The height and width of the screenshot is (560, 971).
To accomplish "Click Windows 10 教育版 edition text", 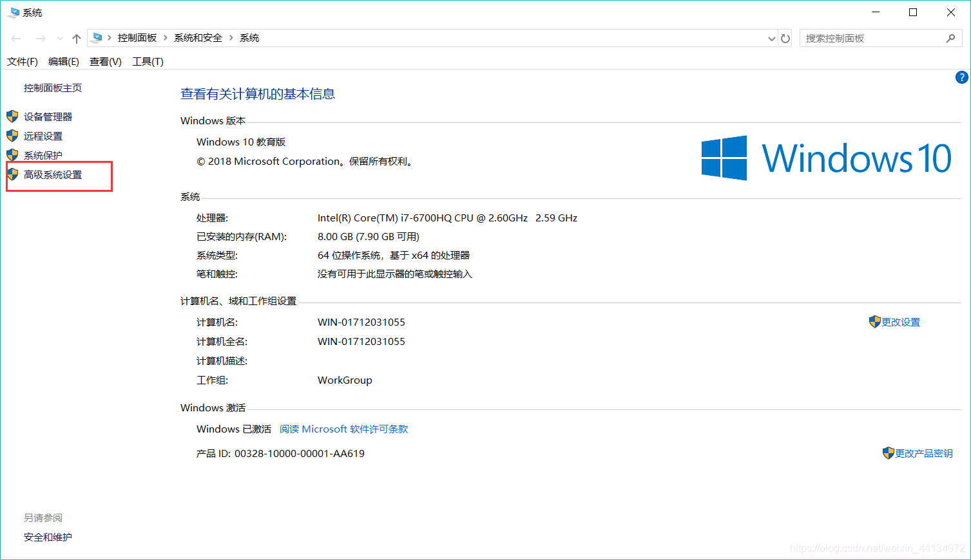I will 241,142.
